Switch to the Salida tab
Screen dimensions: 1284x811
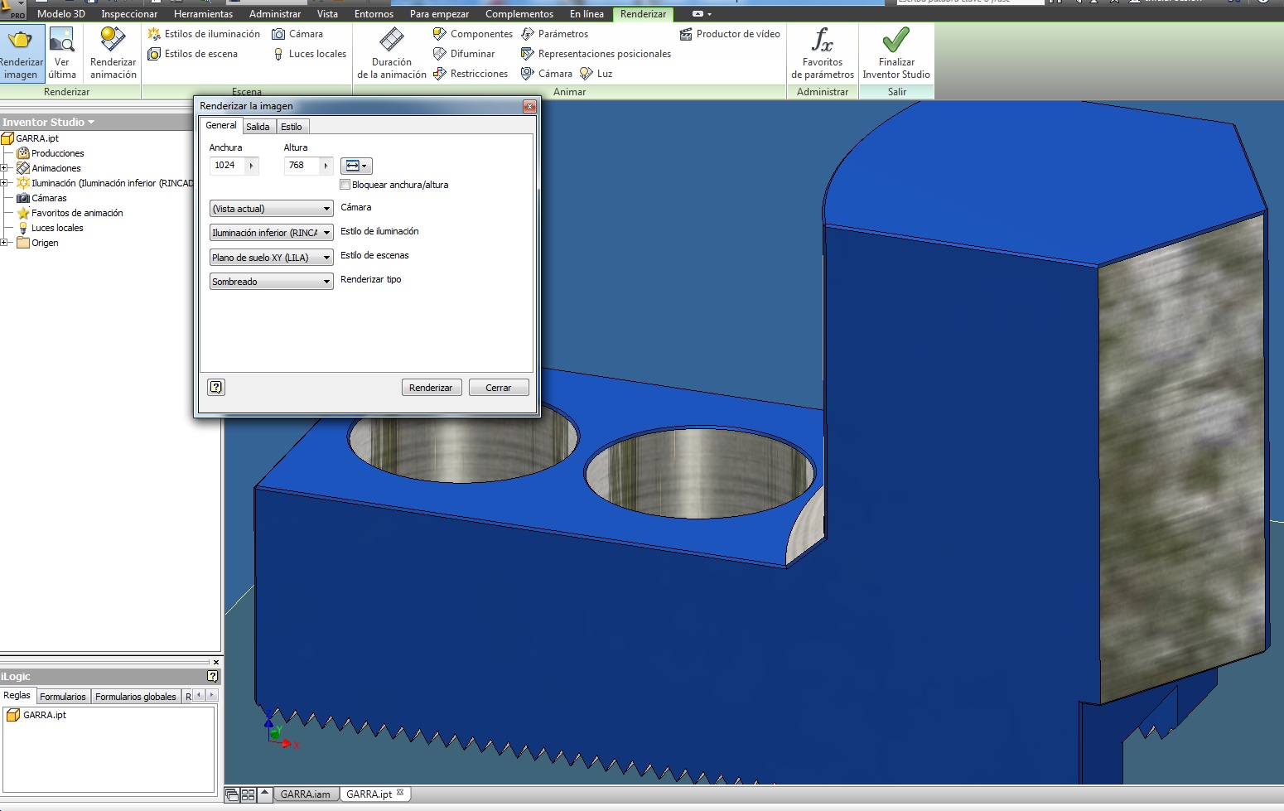pyautogui.click(x=258, y=127)
